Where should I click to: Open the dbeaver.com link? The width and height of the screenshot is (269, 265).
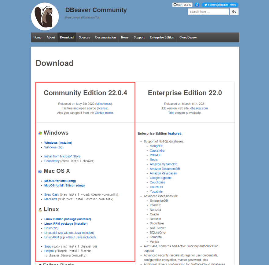tap(199, 109)
